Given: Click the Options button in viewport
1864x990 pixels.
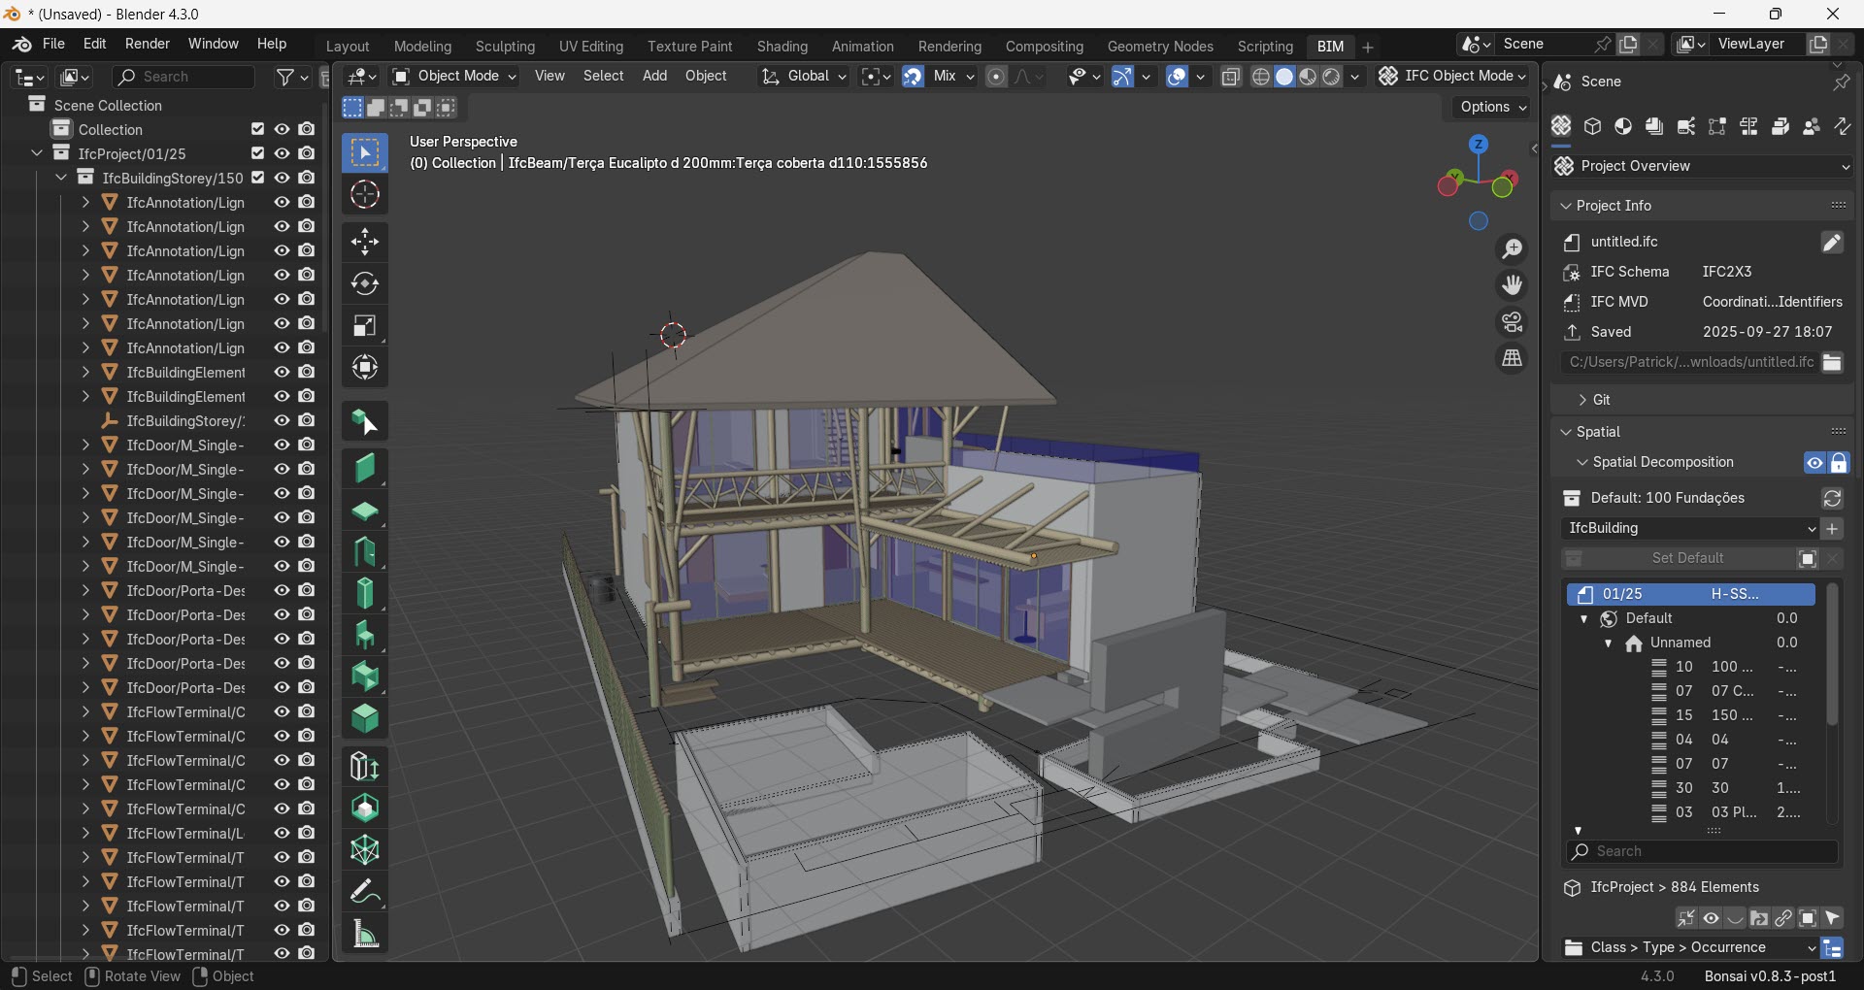Looking at the screenshot, I should tap(1492, 108).
